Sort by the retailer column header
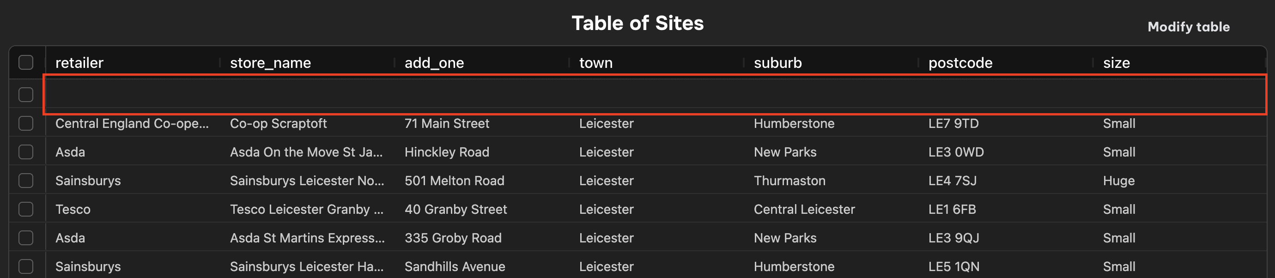Viewport: 1275px width, 278px height. (x=79, y=63)
